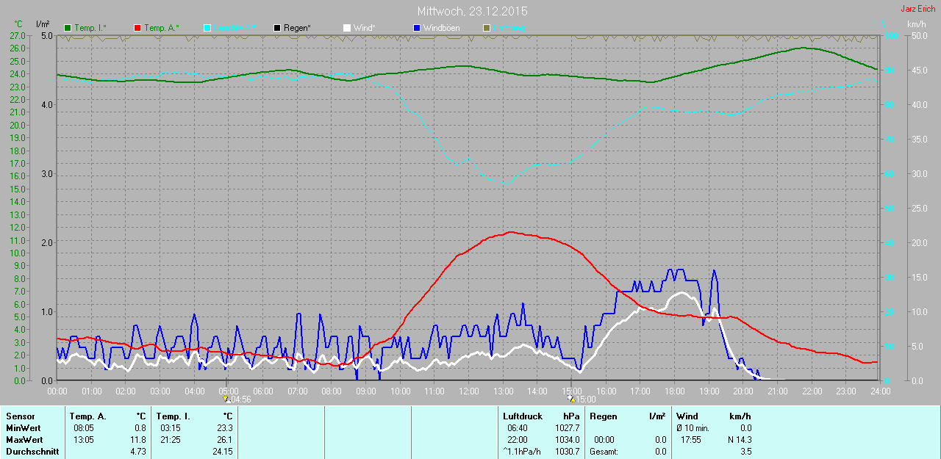Click the Temp. A. minimum value '0.8'
This screenshot has width=941, height=459.
(140, 428)
